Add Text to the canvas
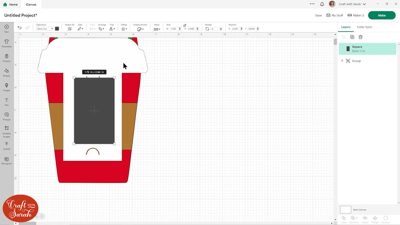400x225 pixels. 7,102
